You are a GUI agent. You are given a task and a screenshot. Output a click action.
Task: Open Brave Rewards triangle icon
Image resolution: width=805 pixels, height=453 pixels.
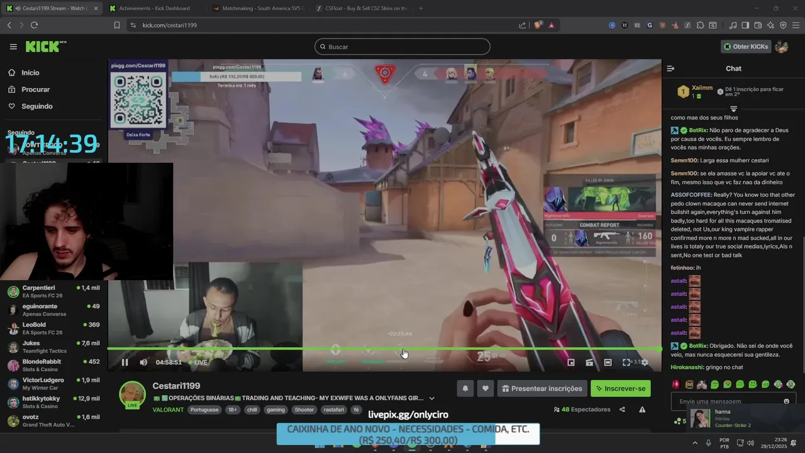(552, 25)
